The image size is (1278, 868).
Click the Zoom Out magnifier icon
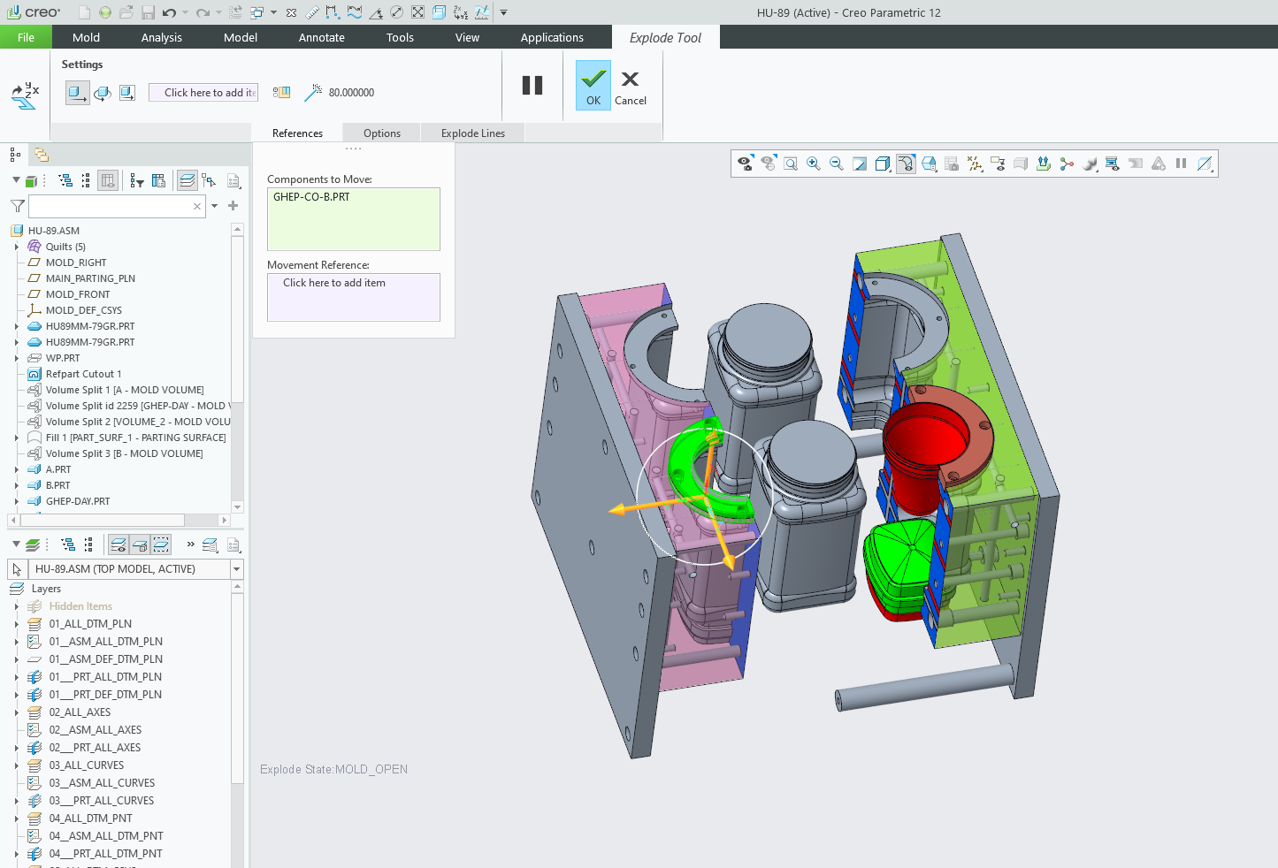(837, 164)
